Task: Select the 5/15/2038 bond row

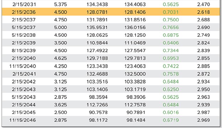Action: [x=111, y=35]
